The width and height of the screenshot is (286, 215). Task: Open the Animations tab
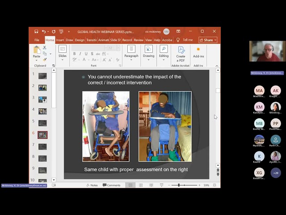click(x=104, y=40)
